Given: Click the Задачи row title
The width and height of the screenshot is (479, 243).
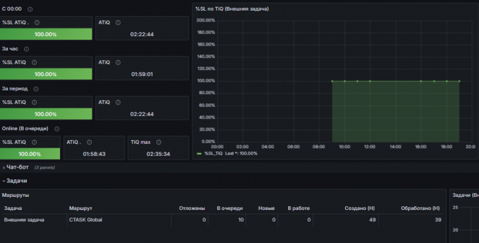Looking at the screenshot, I should click(17, 181).
